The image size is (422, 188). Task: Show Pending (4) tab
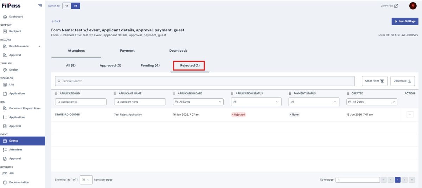(x=150, y=66)
